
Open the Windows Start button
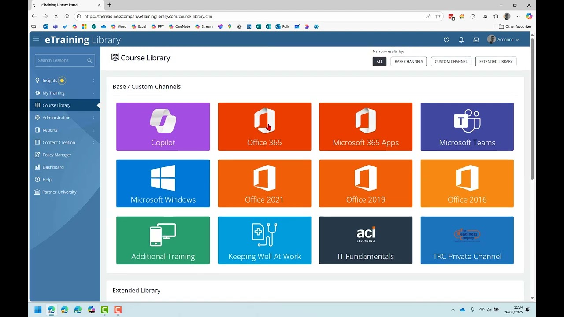(x=38, y=310)
